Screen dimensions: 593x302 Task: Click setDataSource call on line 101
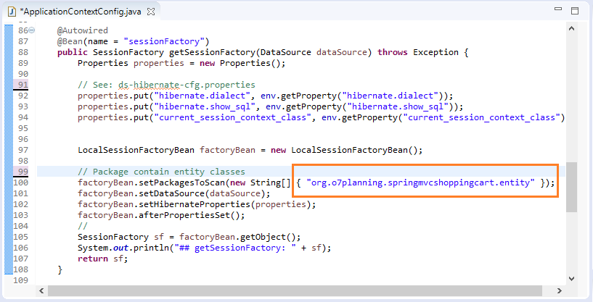coord(171,193)
